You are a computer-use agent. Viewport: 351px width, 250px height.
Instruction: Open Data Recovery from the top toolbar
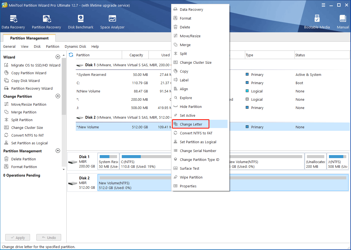tap(13, 22)
